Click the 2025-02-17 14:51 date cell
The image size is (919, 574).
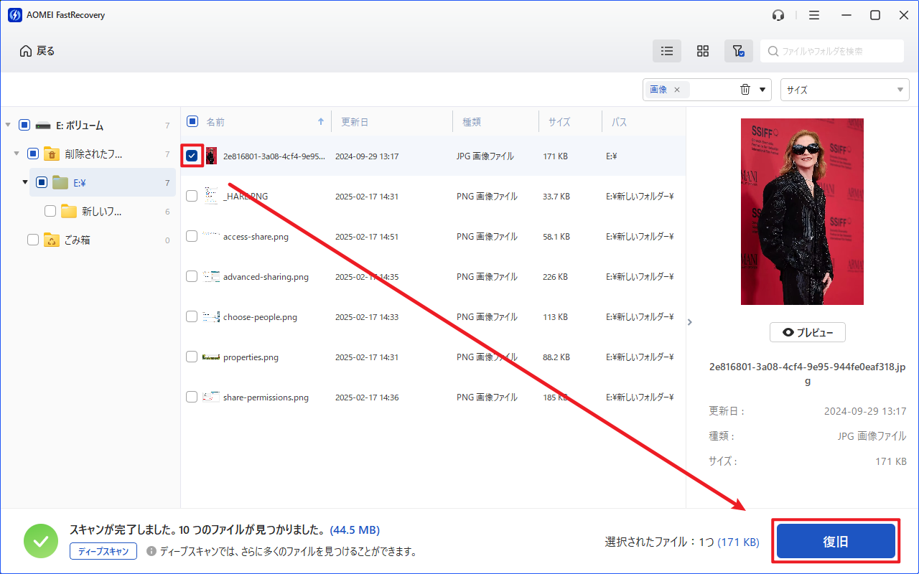point(367,236)
